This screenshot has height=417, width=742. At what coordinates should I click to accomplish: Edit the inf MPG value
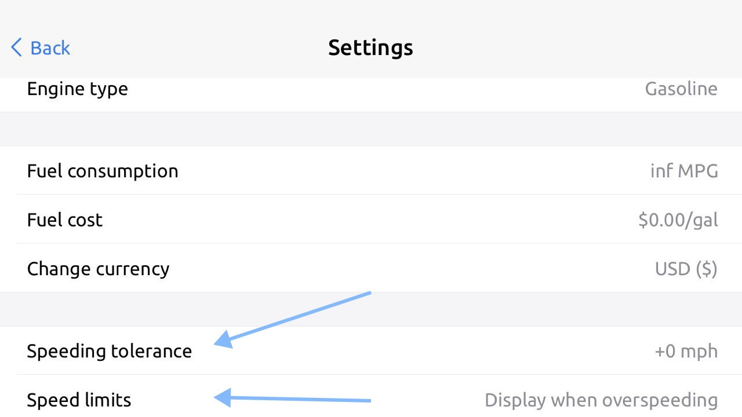684,171
